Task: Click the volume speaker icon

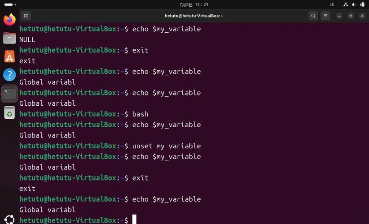Action: (354, 4)
